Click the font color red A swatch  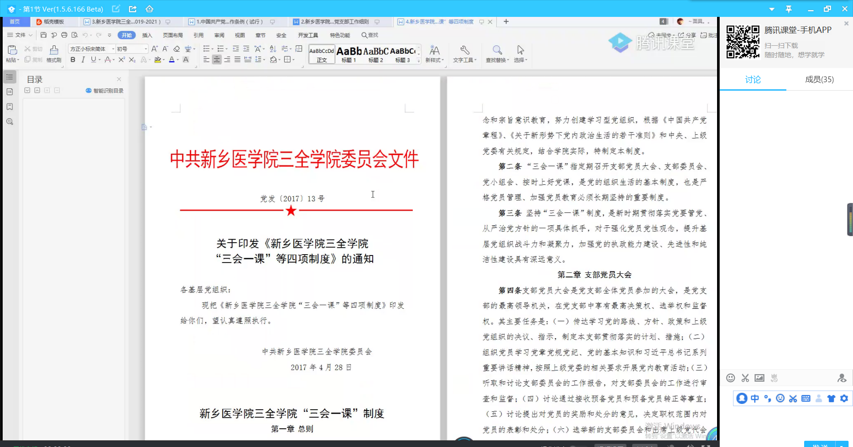tap(171, 60)
